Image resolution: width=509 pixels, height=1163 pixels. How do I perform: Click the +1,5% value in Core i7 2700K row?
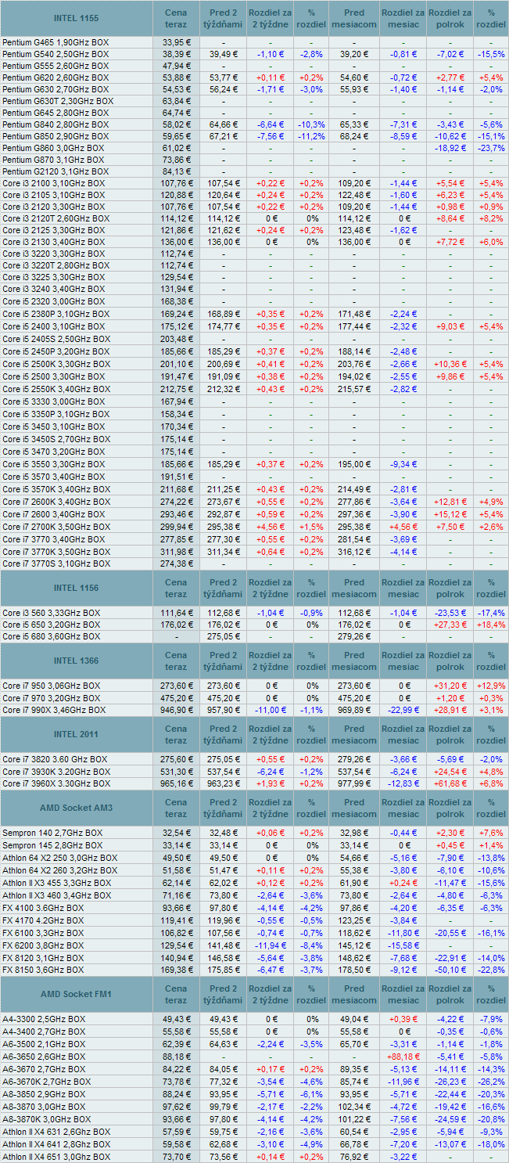pos(311,527)
